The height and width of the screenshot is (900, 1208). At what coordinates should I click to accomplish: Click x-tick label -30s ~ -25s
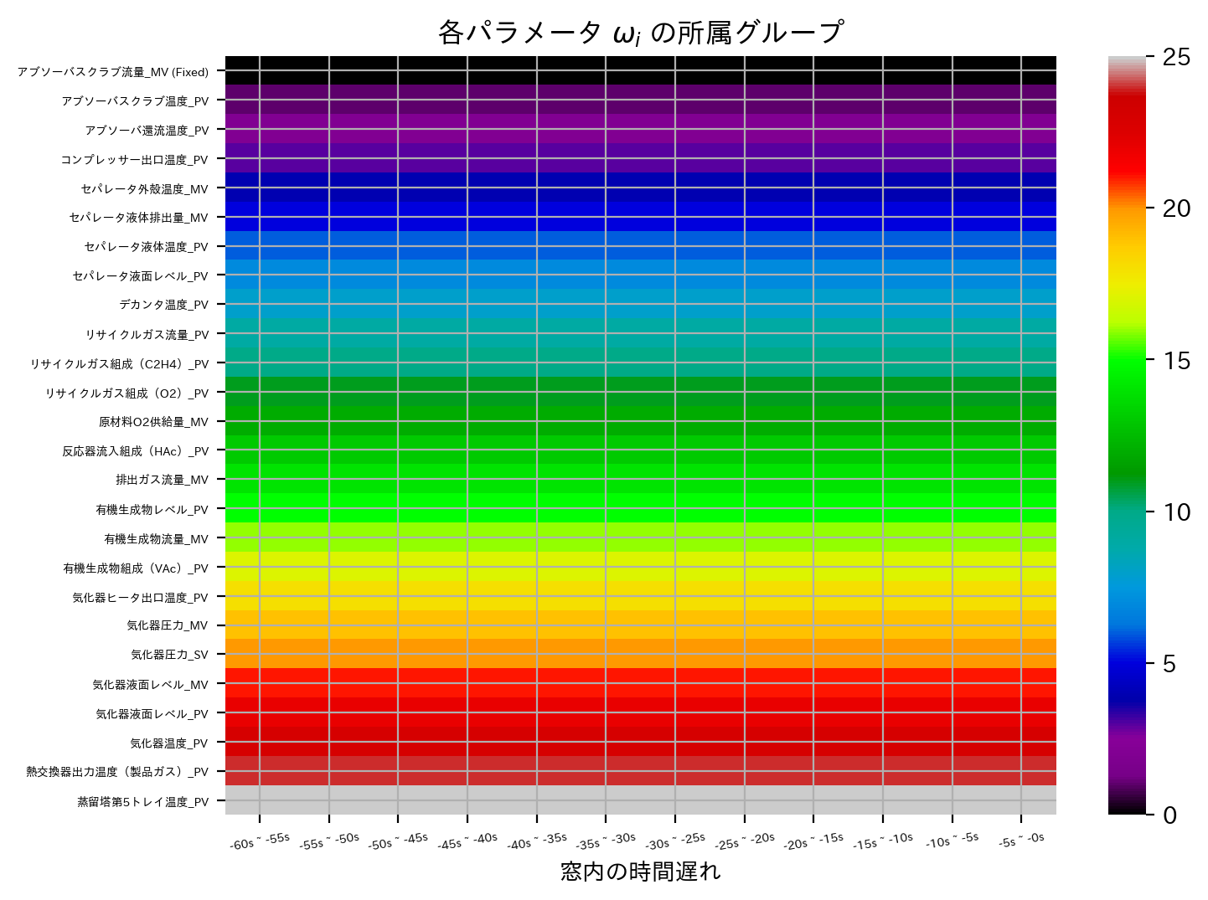click(675, 841)
